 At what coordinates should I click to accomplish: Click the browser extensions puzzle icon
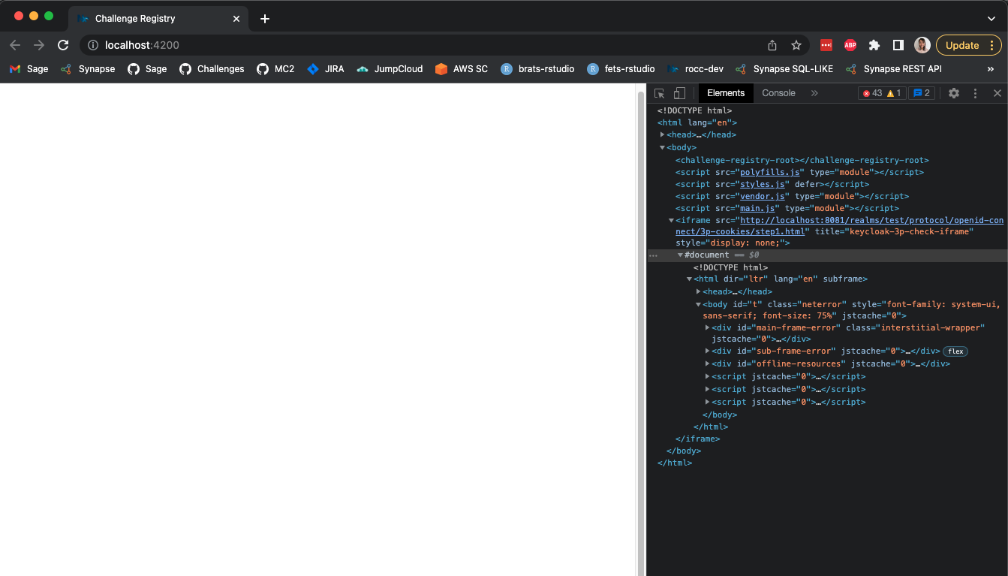tap(874, 45)
